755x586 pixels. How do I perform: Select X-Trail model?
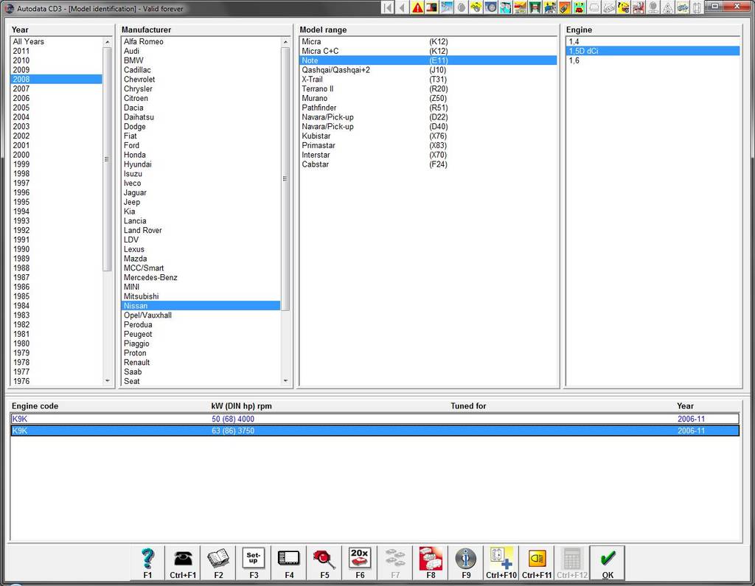[x=428, y=80]
